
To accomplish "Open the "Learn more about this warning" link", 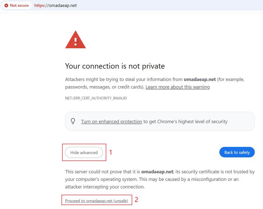I will 178,87.
